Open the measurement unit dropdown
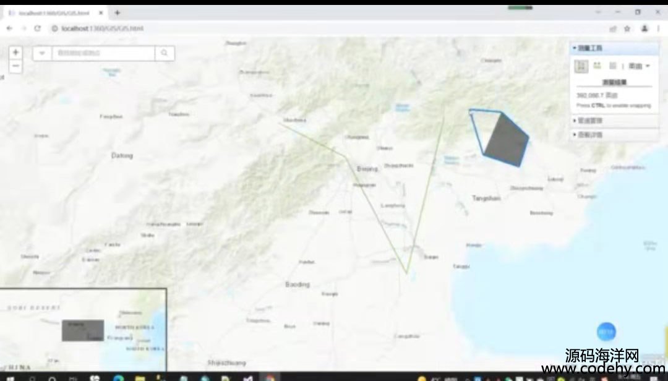Image resolution: width=668 pixels, height=381 pixels. tap(639, 66)
